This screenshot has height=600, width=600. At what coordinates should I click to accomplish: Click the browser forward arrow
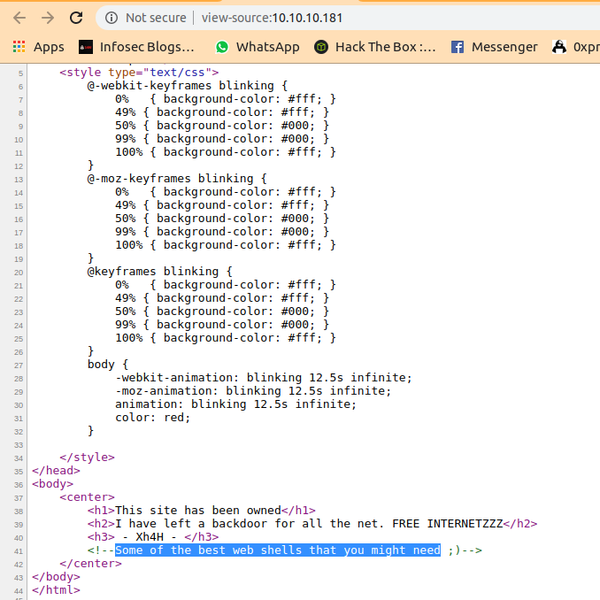(48, 18)
